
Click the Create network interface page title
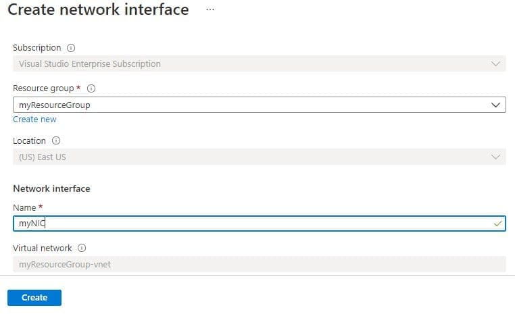coord(98,10)
